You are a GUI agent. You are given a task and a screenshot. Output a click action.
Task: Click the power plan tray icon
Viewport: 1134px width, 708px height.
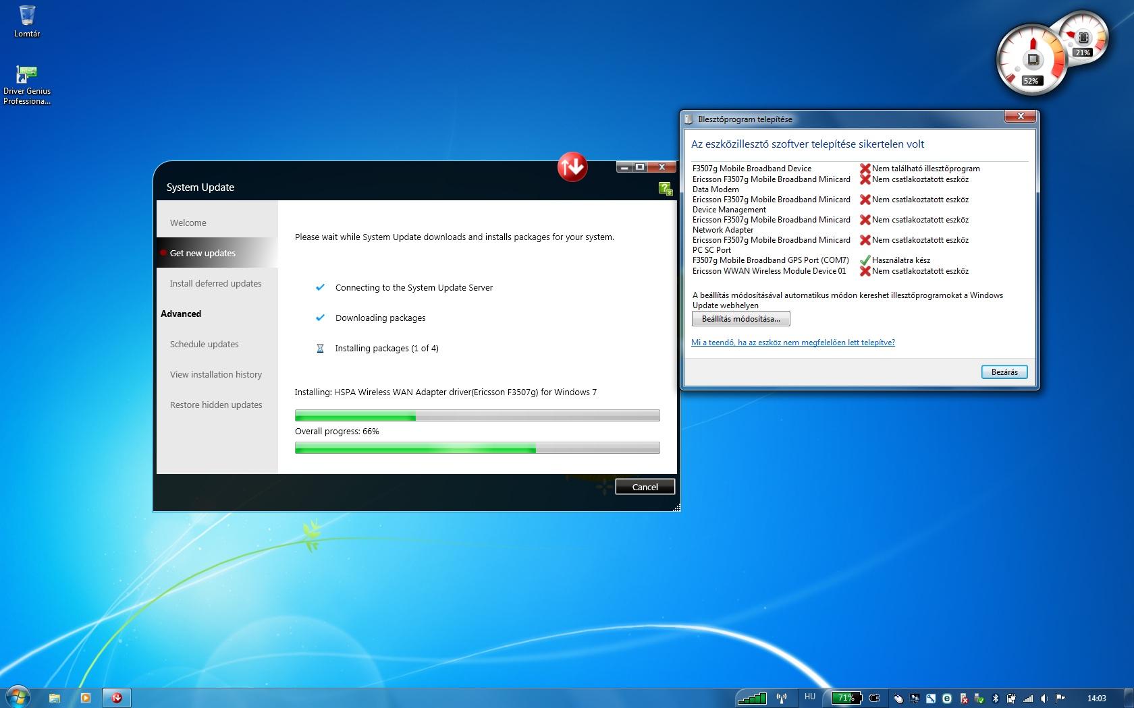[x=1011, y=699]
